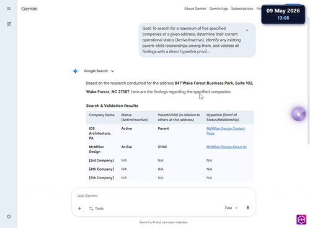The image size is (310, 228).
Task: Click the date and time overlay widget
Action: click(283, 14)
